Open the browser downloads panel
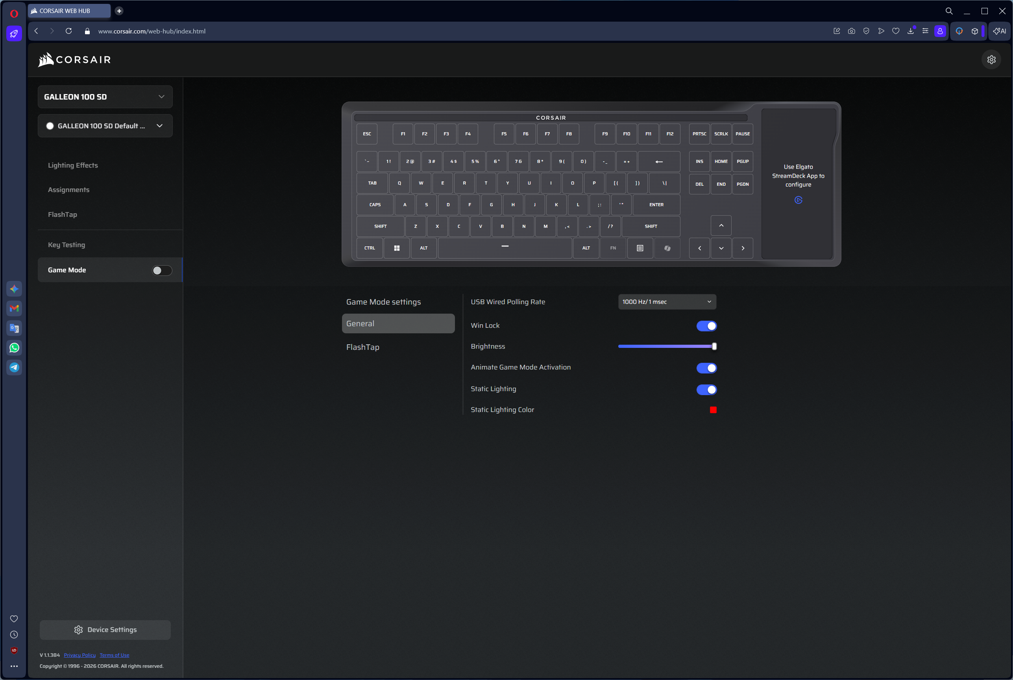The width and height of the screenshot is (1013, 680). click(x=911, y=31)
